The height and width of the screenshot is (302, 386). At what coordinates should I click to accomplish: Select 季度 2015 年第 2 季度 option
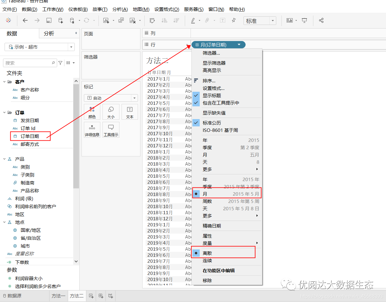pyautogui.click(x=227, y=187)
